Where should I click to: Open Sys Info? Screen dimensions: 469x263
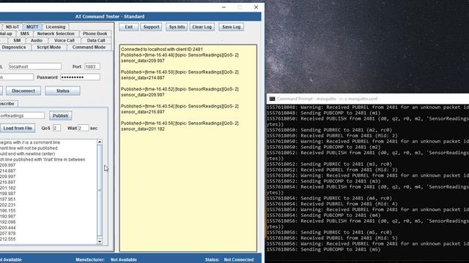(x=177, y=27)
